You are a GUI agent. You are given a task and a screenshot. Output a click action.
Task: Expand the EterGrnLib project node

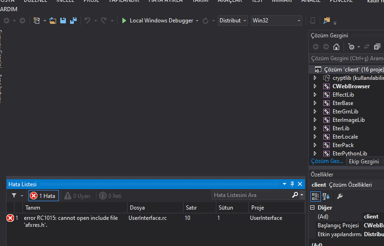[315, 112]
